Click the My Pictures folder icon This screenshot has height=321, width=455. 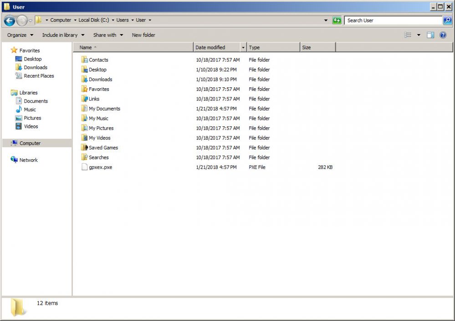click(x=84, y=128)
